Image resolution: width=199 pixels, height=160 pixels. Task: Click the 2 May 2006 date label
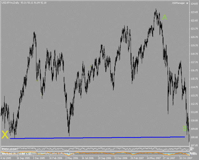click(72, 158)
